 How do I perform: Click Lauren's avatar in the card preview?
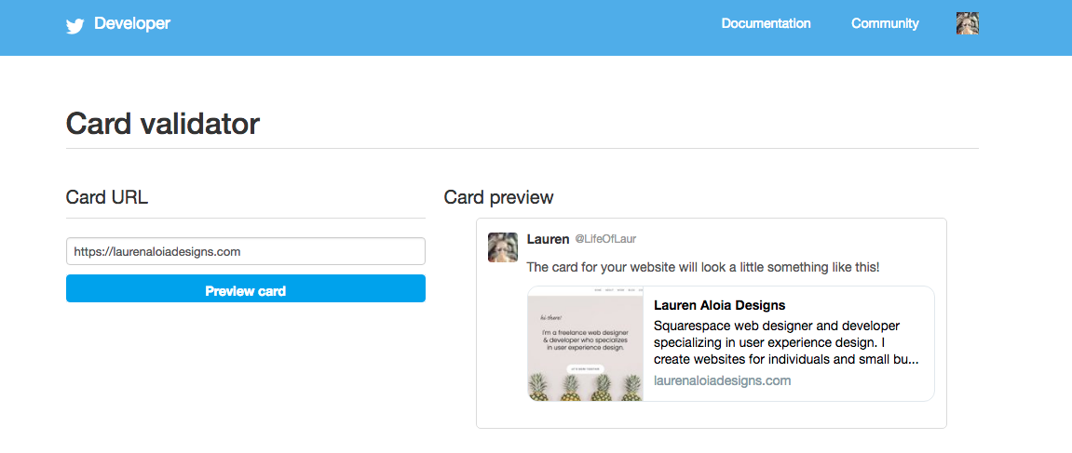click(x=503, y=247)
